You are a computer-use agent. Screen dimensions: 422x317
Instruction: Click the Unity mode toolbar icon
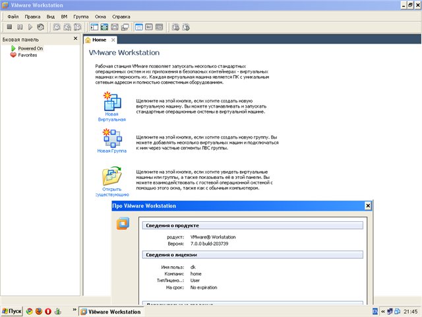click(125, 27)
